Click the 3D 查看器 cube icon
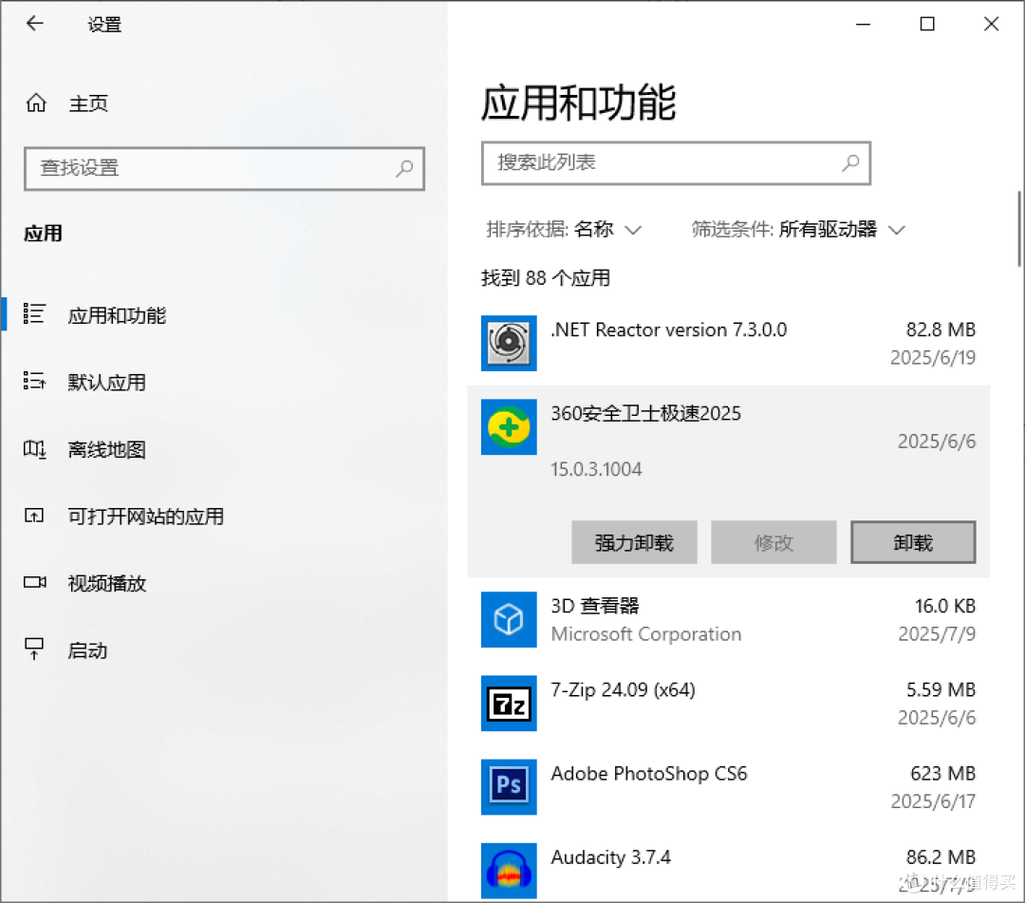The image size is (1025, 903). click(x=509, y=619)
